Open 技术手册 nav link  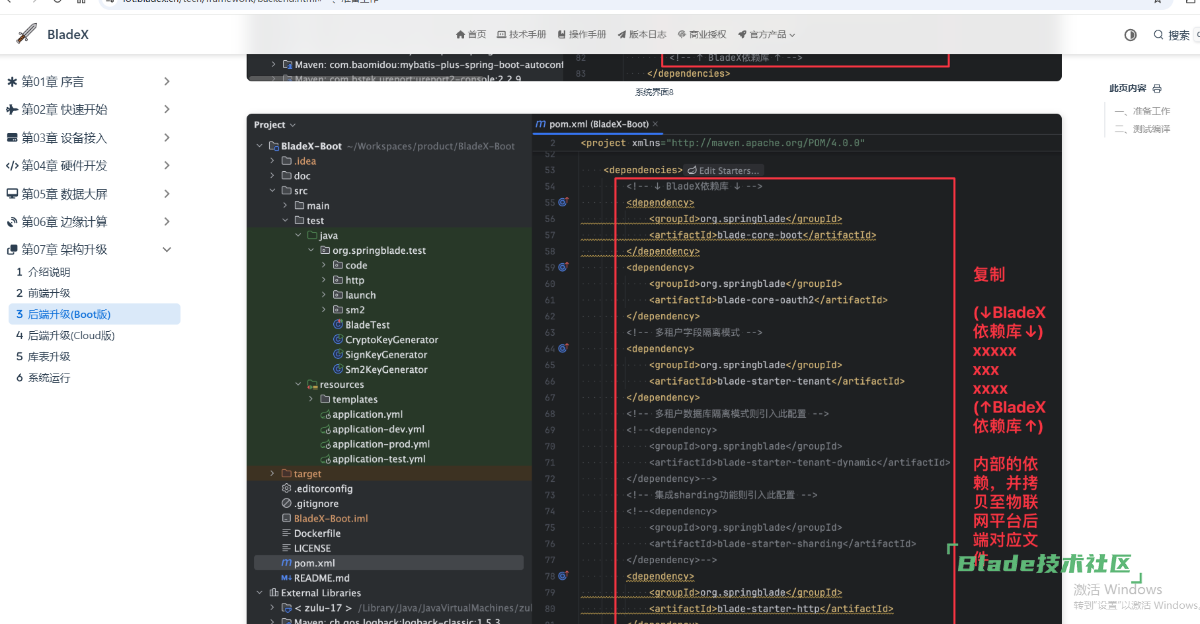pyautogui.click(x=522, y=34)
